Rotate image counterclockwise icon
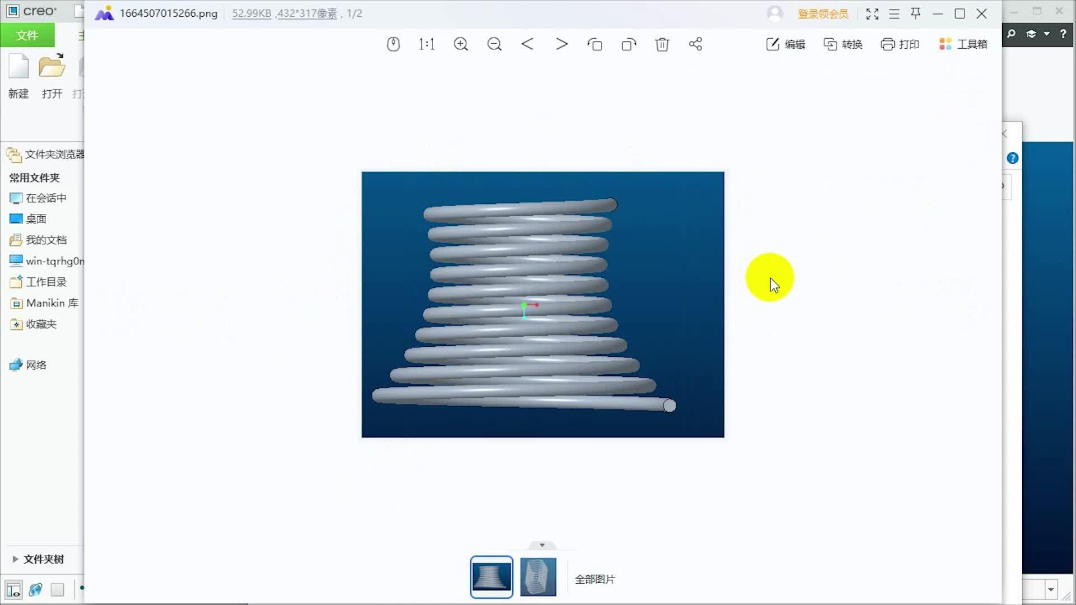Image resolution: width=1076 pixels, height=605 pixels. pos(595,44)
